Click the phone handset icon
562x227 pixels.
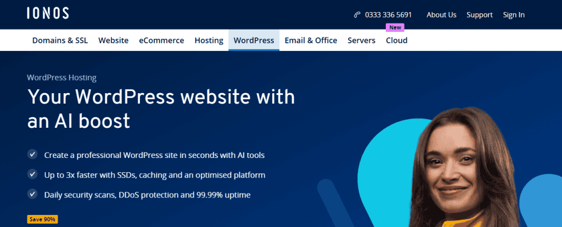[357, 15]
